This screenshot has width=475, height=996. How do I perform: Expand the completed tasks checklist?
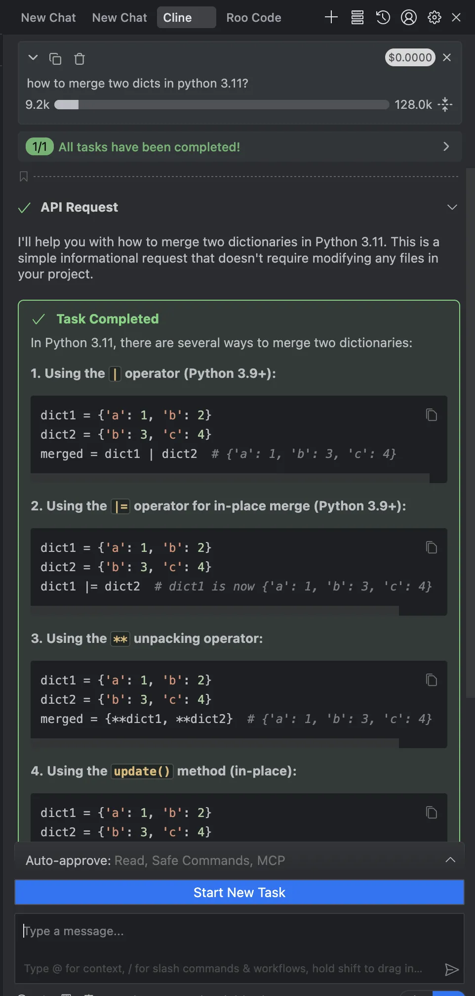(446, 146)
